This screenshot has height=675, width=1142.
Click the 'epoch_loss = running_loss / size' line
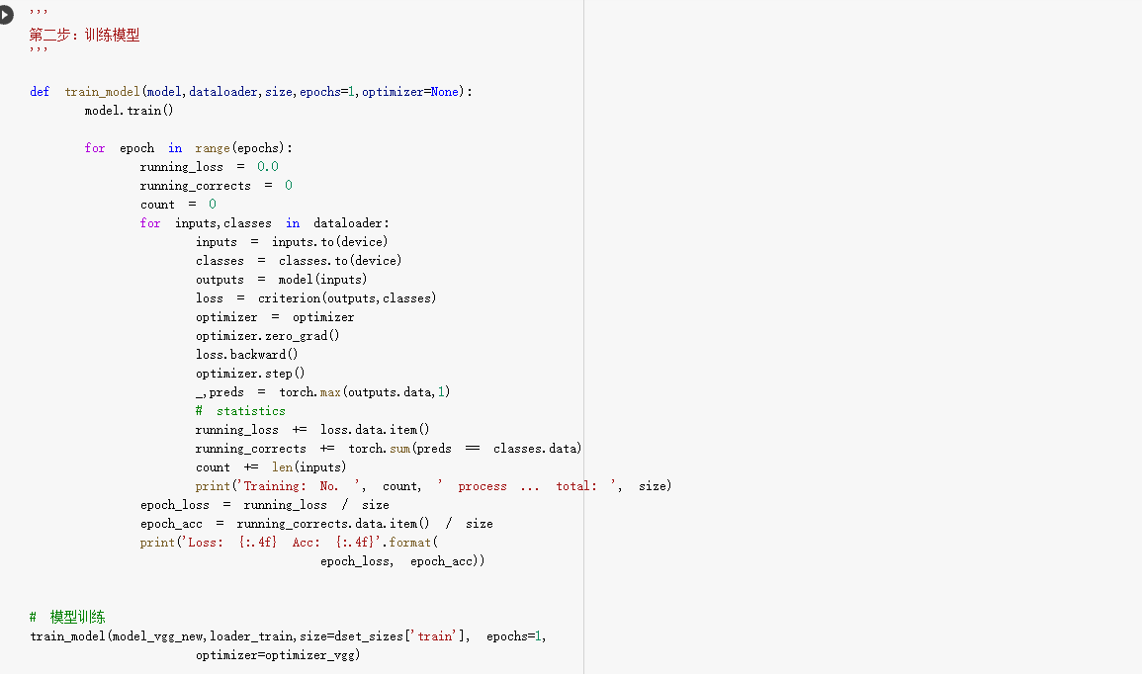(x=264, y=505)
